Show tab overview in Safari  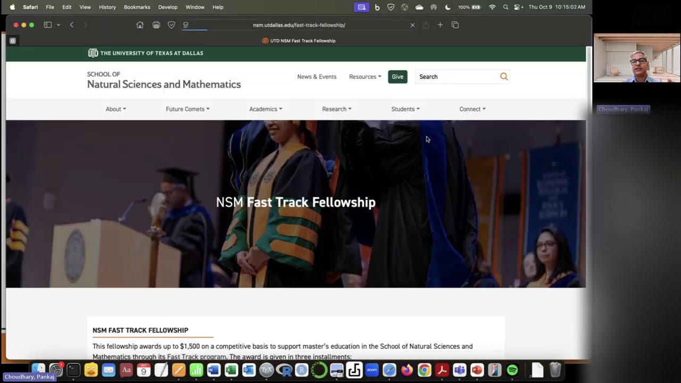point(455,25)
